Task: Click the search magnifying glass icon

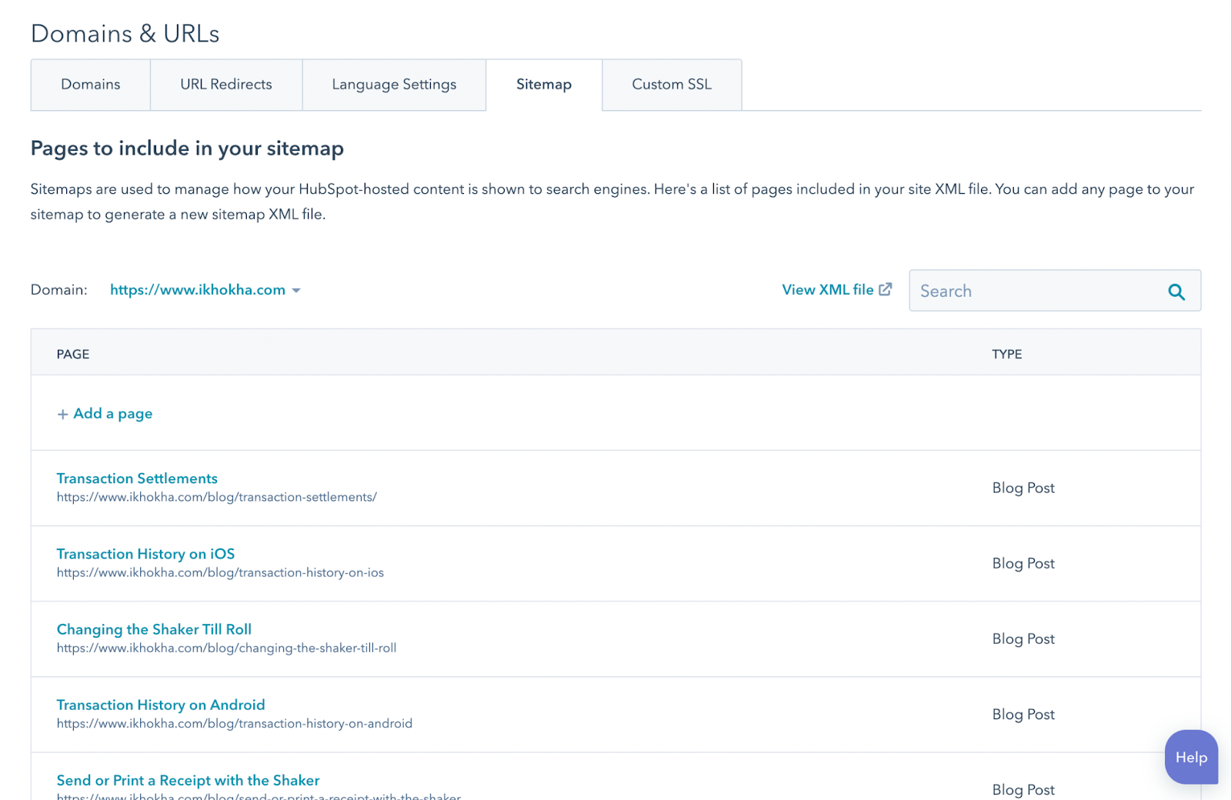Action: click(x=1176, y=292)
